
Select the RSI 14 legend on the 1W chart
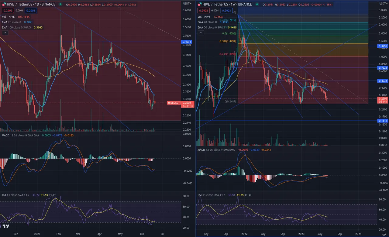(211, 195)
